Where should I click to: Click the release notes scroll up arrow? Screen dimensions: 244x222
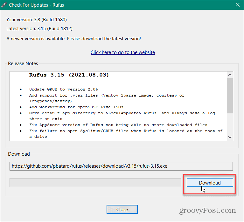coord(230,75)
